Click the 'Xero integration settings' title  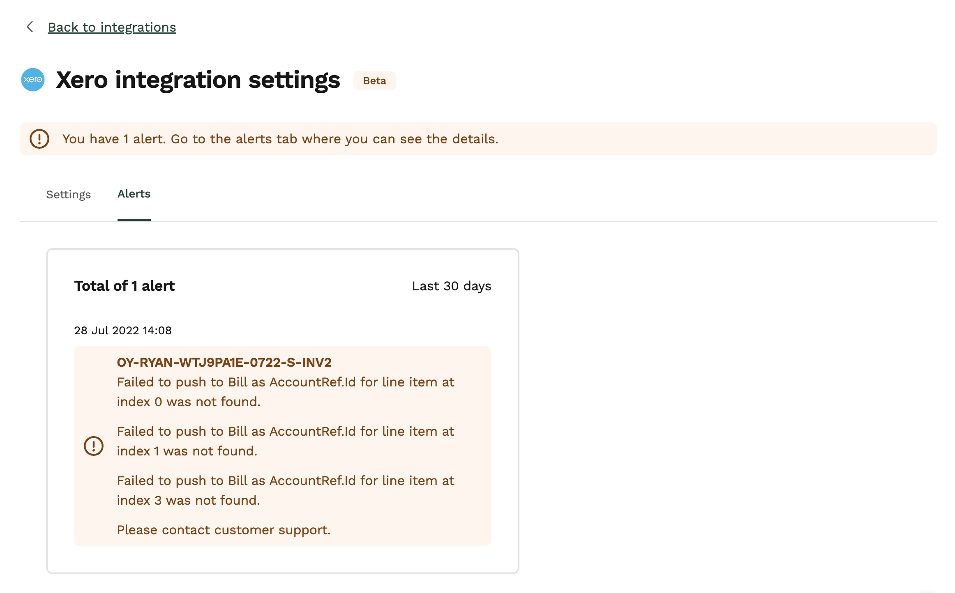coord(198,80)
